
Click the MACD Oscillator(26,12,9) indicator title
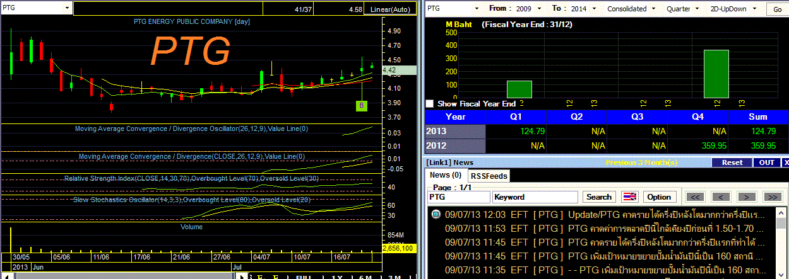191,128
